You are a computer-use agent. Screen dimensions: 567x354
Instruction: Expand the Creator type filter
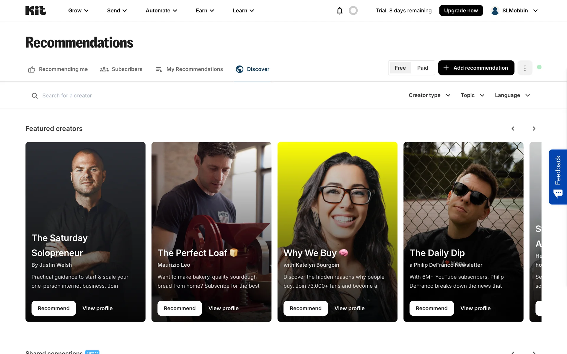(x=429, y=95)
